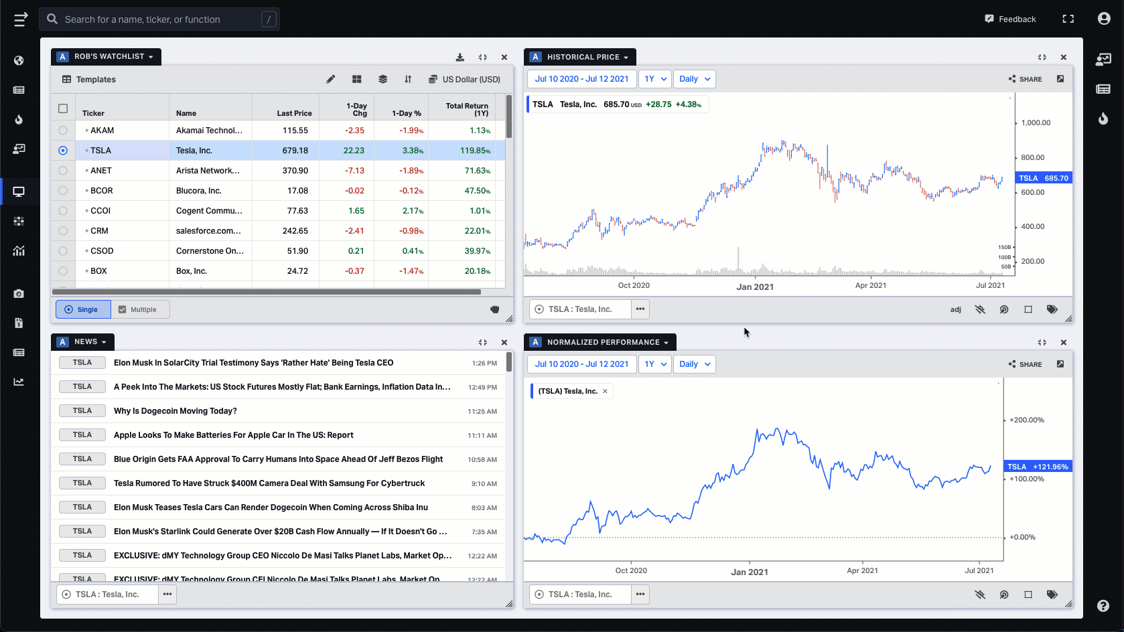Click the sort arrows icon in watchlist
The height and width of the screenshot is (632, 1124).
click(408, 79)
